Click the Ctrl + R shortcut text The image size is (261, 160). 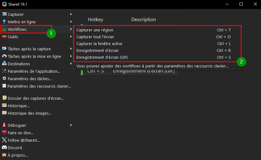coord(224,50)
